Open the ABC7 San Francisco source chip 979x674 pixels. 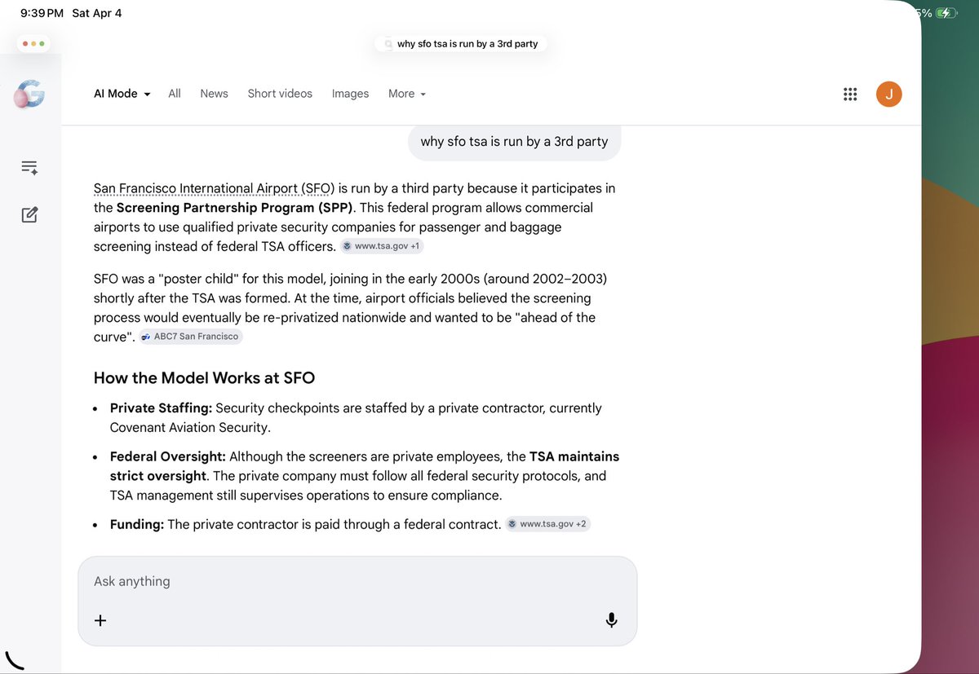[191, 336]
